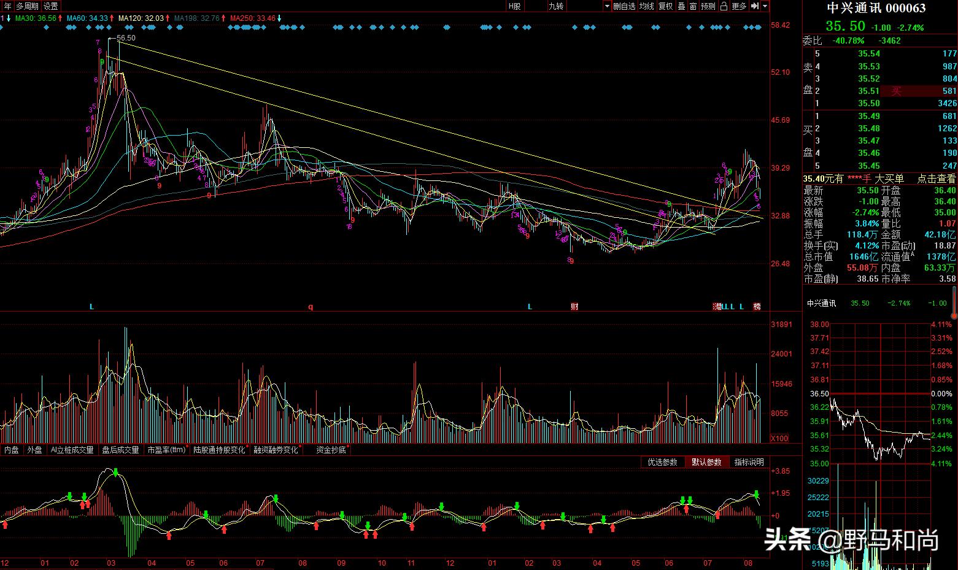
Task: Click the green sell arrow at the August MACD peak
Action: (756, 494)
